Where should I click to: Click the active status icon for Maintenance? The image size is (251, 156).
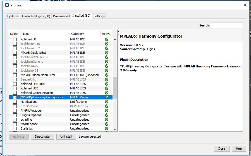[107, 124]
